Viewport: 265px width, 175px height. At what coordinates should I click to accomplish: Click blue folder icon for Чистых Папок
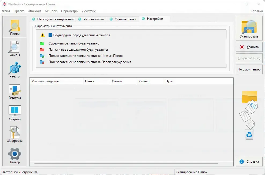click(x=42, y=56)
